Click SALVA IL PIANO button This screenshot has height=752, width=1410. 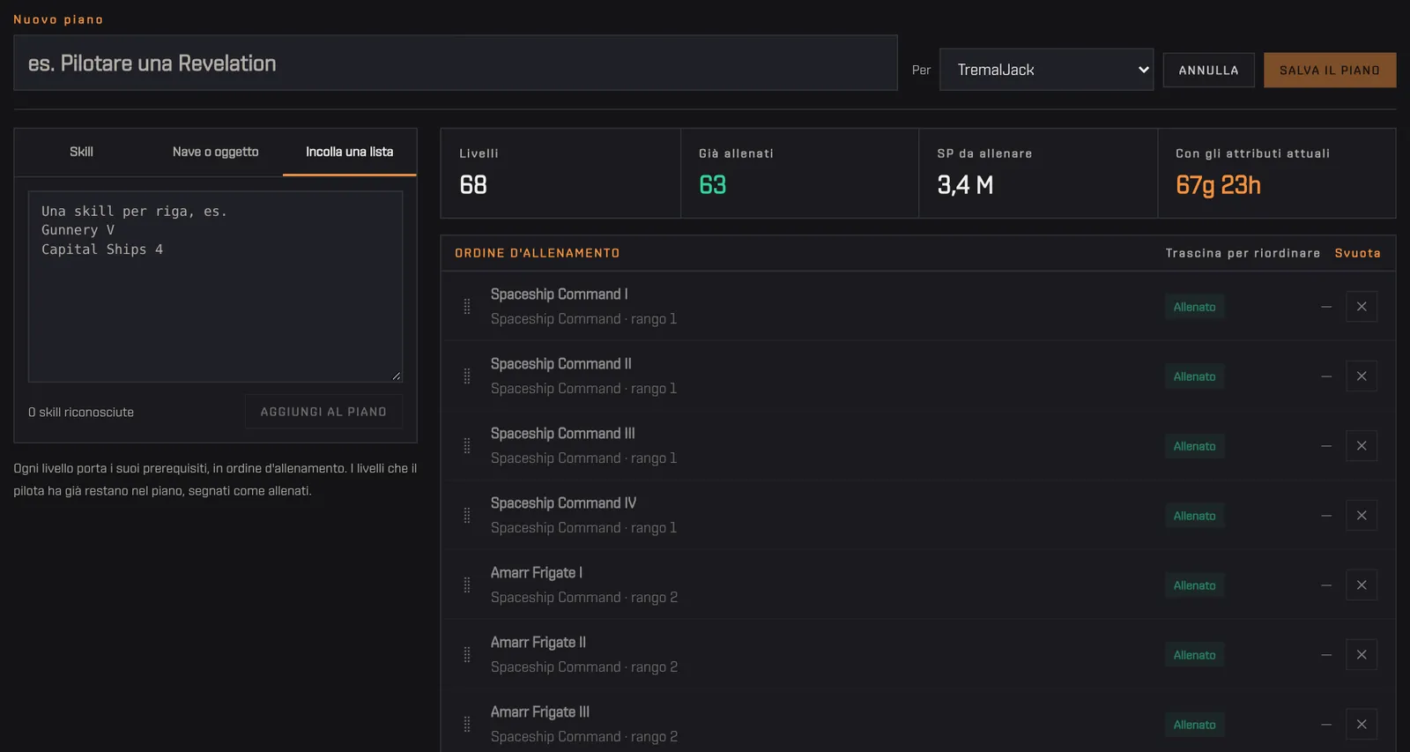[1330, 71]
